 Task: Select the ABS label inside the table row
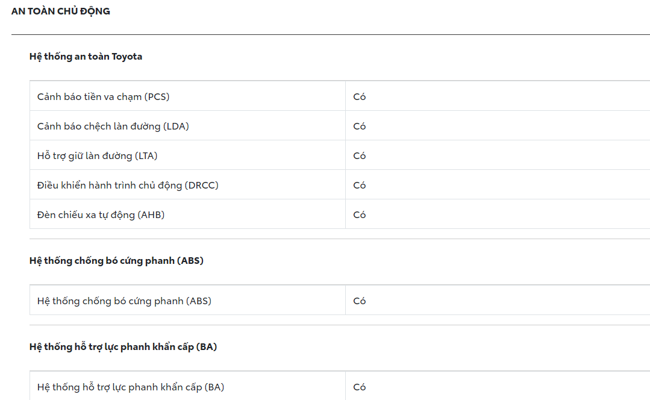pyautogui.click(x=124, y=301)
